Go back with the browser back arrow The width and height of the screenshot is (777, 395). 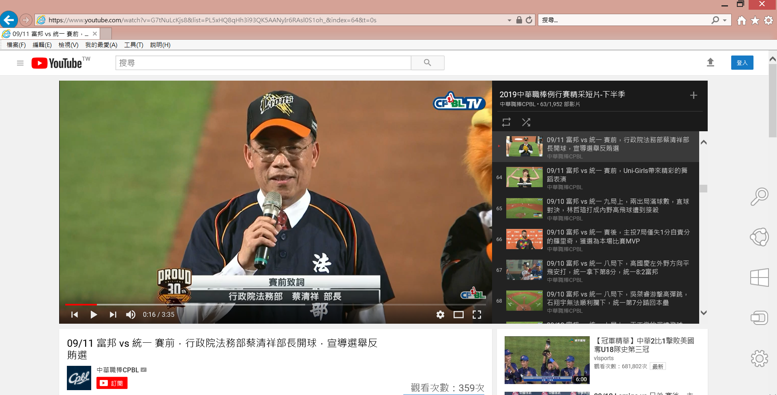[x=9, y=19]
